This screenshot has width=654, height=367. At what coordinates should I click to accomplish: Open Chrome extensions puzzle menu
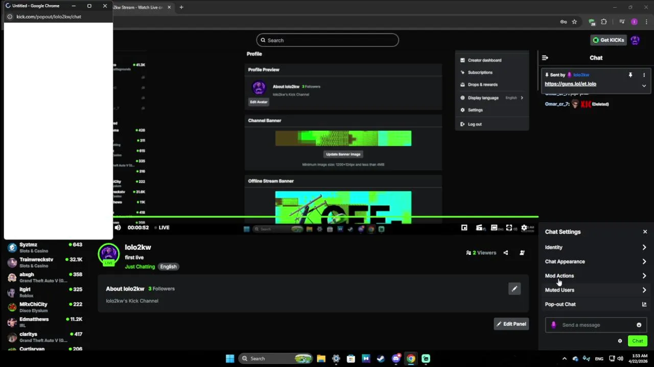604,22
